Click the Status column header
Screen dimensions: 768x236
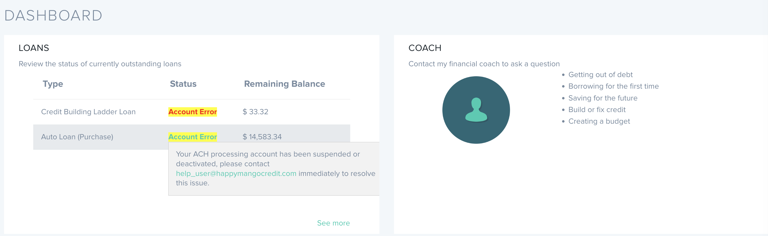(x=183, y=84)
